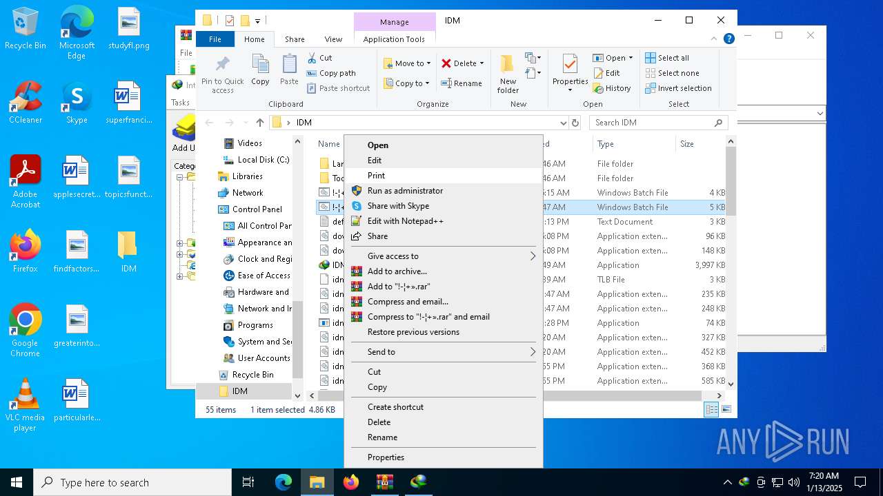Select the VLC media player desktop icon
883x496 pixels.
26,405
